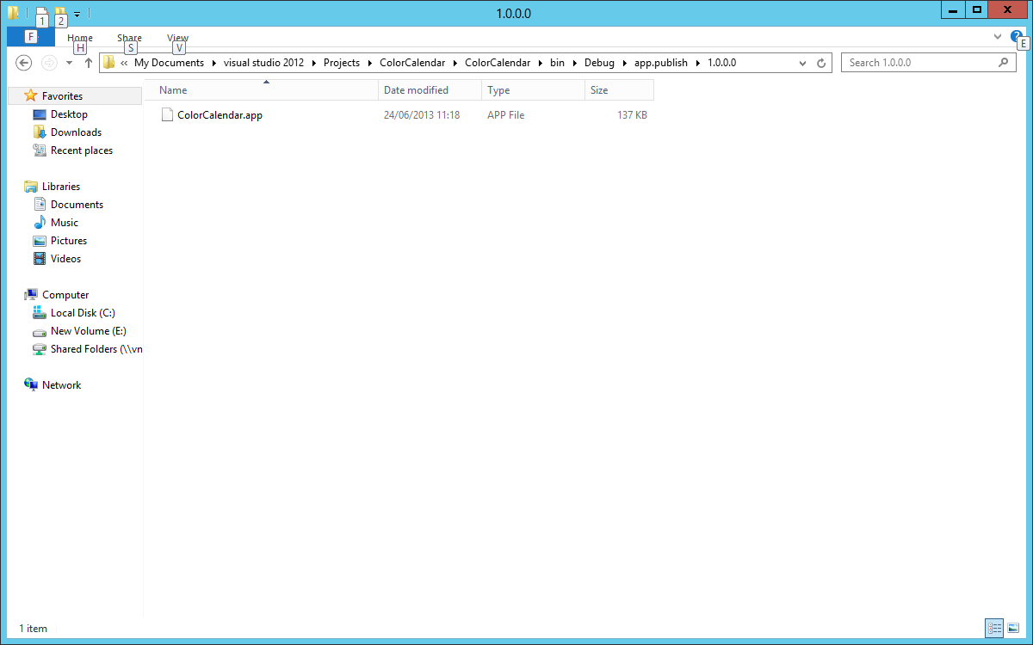Click the Network globe icon
Image resolution: width=1033 pixels, height=645 pixels.
click(31, 384)
